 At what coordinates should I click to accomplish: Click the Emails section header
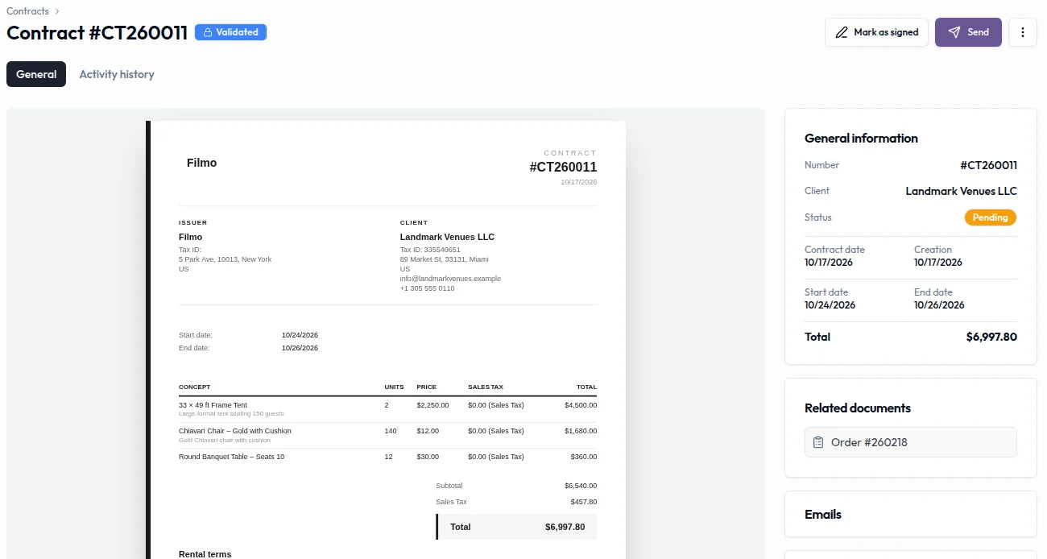823,514
